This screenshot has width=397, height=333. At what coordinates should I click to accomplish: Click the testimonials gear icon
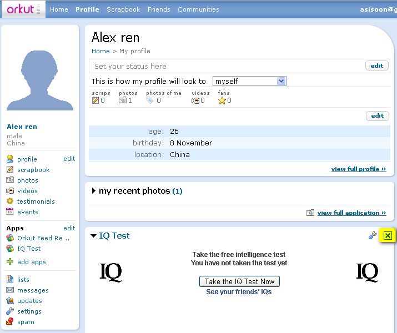pos(10,201)
